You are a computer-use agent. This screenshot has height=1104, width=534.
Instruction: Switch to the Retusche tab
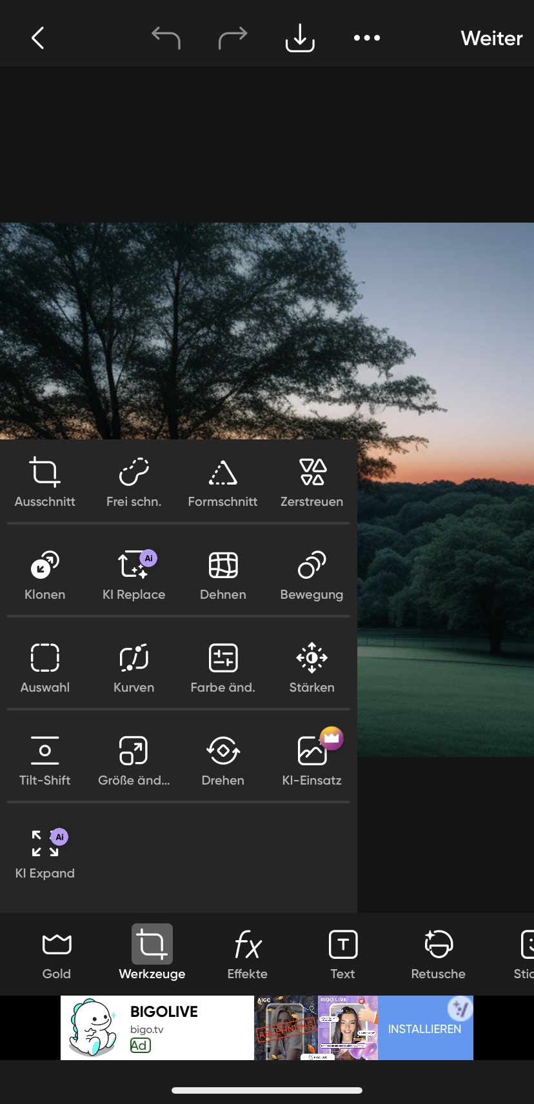tap(438, 954)
